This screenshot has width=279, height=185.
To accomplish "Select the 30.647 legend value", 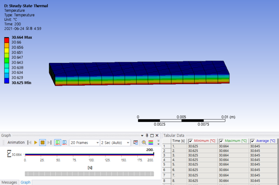I will pyautogui.click(x=17, y=57).
